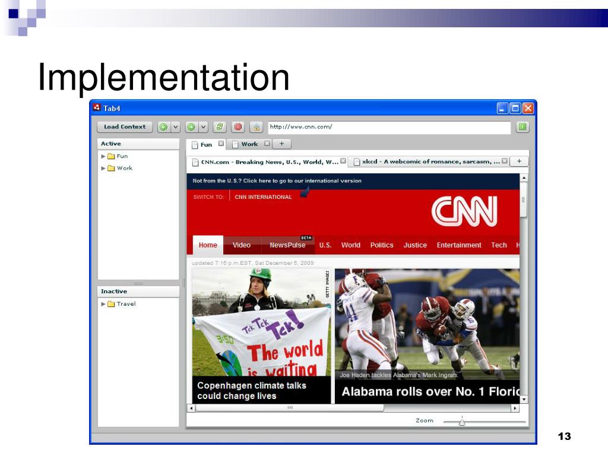Go back with the green back arrow

coord(164,127)
